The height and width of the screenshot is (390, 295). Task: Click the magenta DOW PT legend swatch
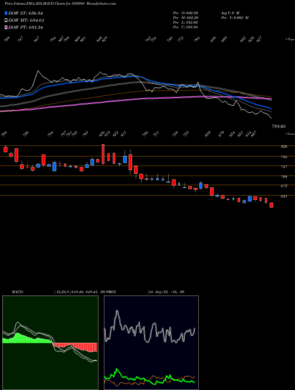[x=6, y=27]
